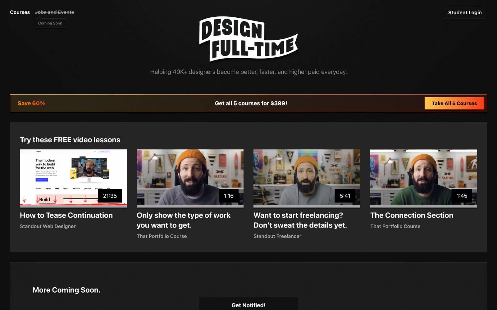Click the Student Login button
Screen dimensions: 497x310
[x=465, y=12]
